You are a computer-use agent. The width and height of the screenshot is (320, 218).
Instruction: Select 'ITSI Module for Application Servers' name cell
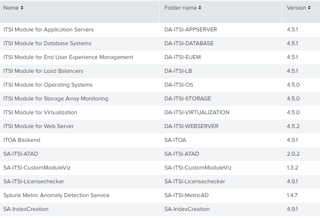48,30
